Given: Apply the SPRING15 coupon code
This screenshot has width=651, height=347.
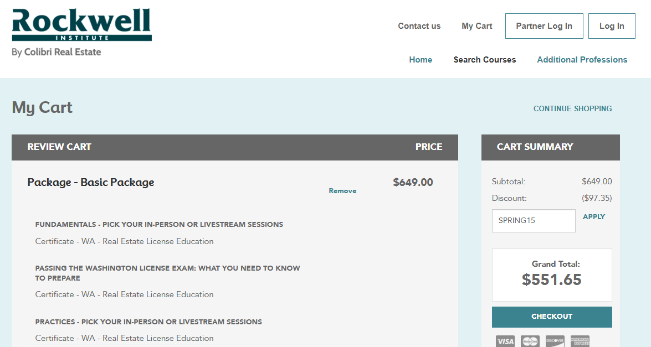Looking at the screenshot, I should point(593,216).
